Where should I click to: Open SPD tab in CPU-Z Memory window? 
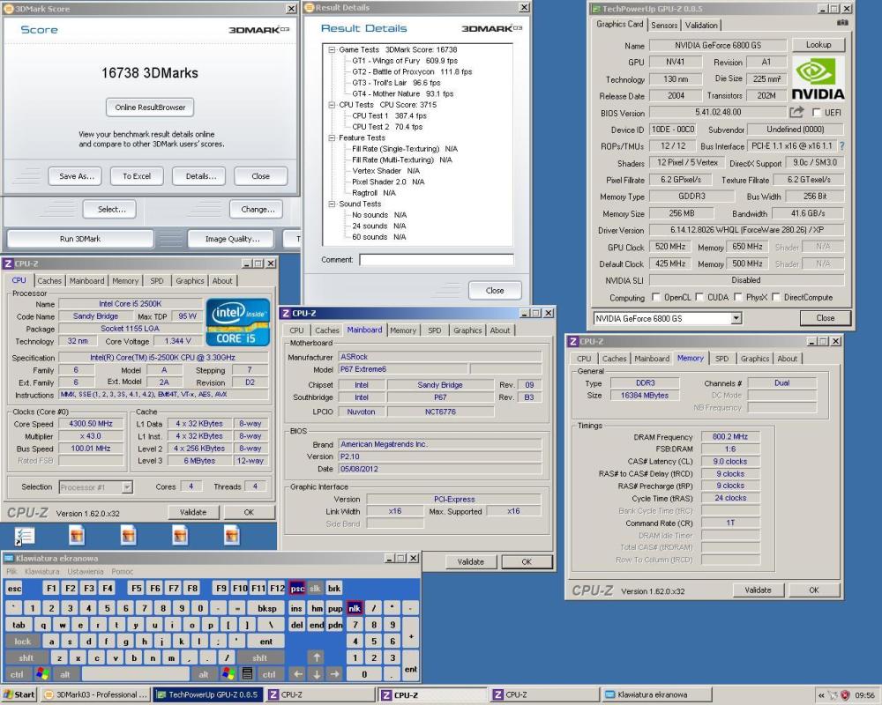(721, 359)
